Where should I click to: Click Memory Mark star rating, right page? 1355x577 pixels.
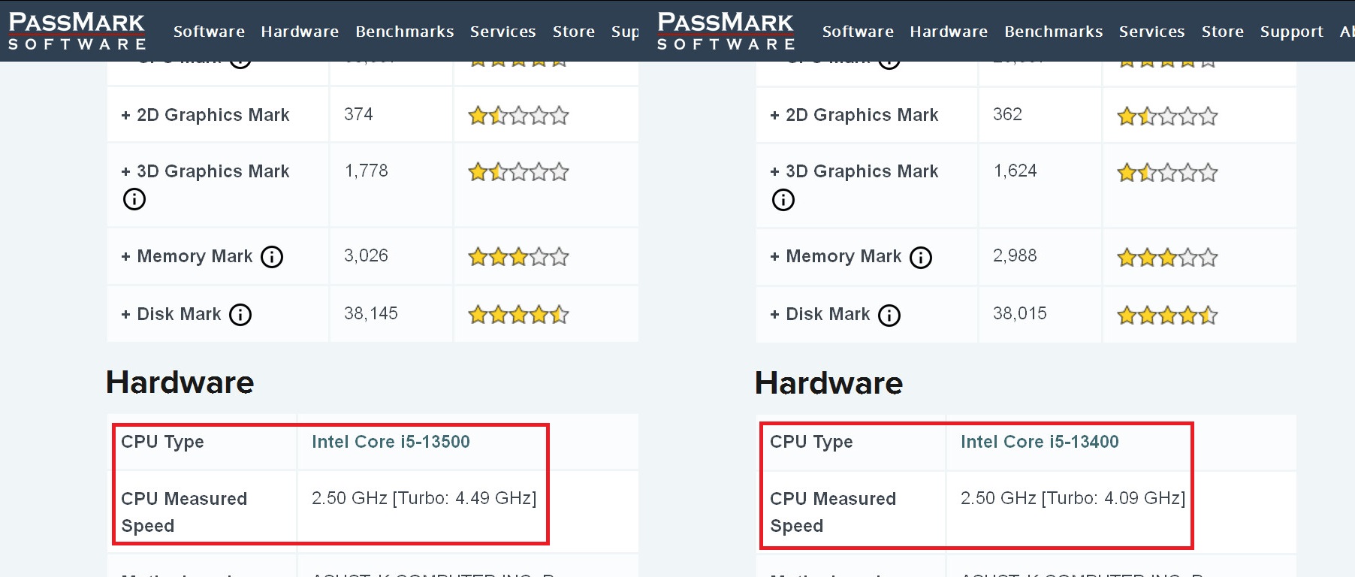(1167, 258)
